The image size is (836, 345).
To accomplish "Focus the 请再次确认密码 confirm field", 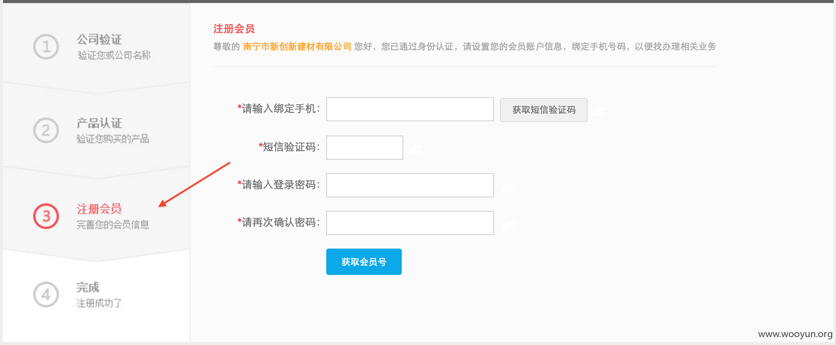I will click(410, 223).
